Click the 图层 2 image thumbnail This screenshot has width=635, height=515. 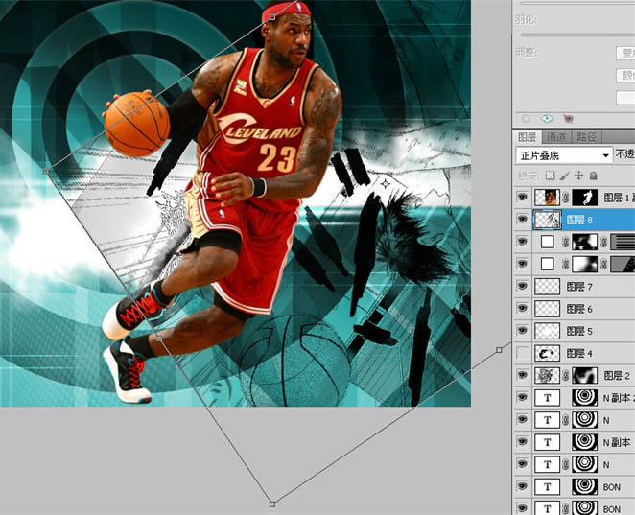(548, 376)
